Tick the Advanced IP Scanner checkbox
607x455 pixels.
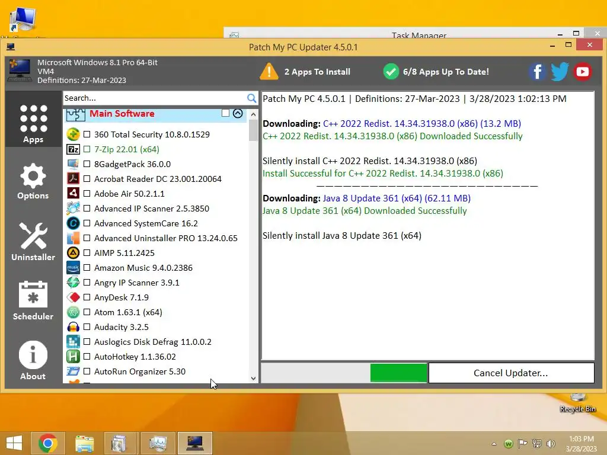[x=87, y=208]
